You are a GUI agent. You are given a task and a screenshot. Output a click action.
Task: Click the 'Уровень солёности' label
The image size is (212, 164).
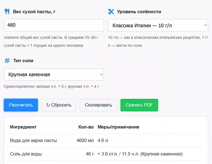click(x=139, y=12)
